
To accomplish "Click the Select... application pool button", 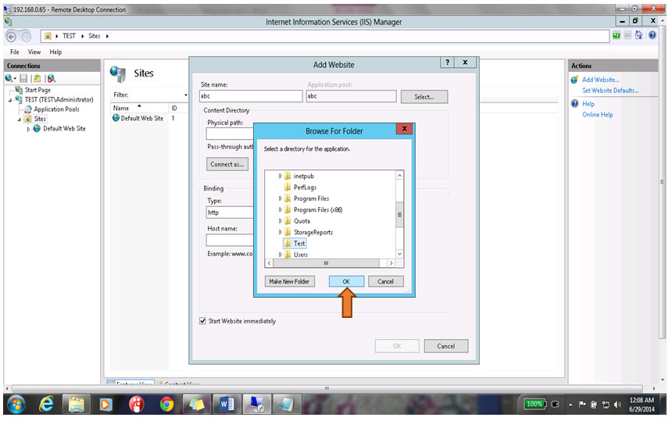I will pyautogui.click(x=424, y=97).
